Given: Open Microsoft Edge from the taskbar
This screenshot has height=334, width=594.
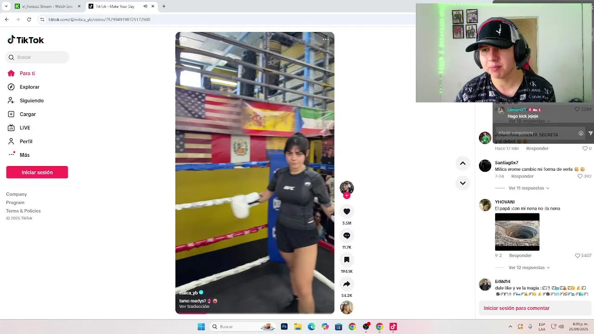Looking at the screenshot, I should [311, 327].
